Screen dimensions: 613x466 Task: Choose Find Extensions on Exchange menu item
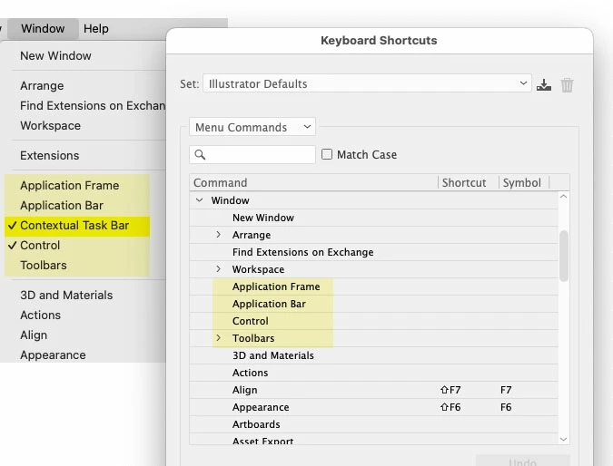(93, 106)
